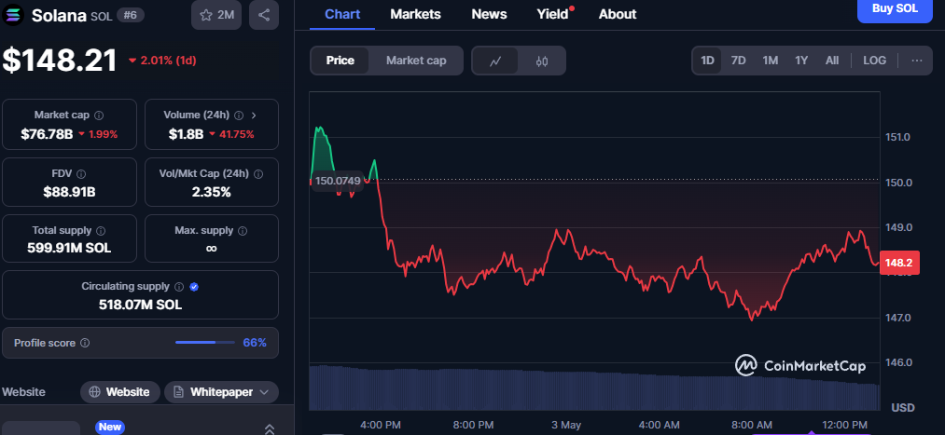Click the 599.91M SOL total supply
Image resolution: width=945 pixels, height=435 pixels.
tap(69, 248)
